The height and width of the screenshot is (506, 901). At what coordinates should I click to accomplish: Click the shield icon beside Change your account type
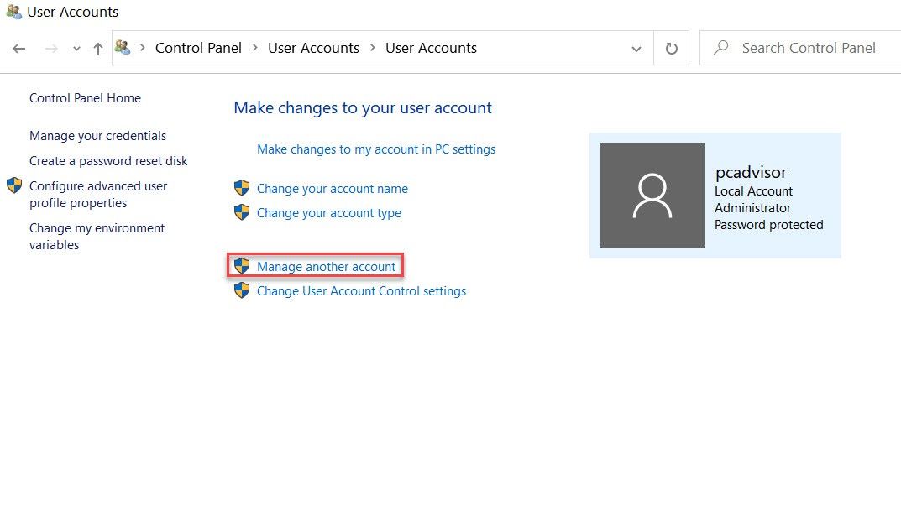[x=242, y=213]
